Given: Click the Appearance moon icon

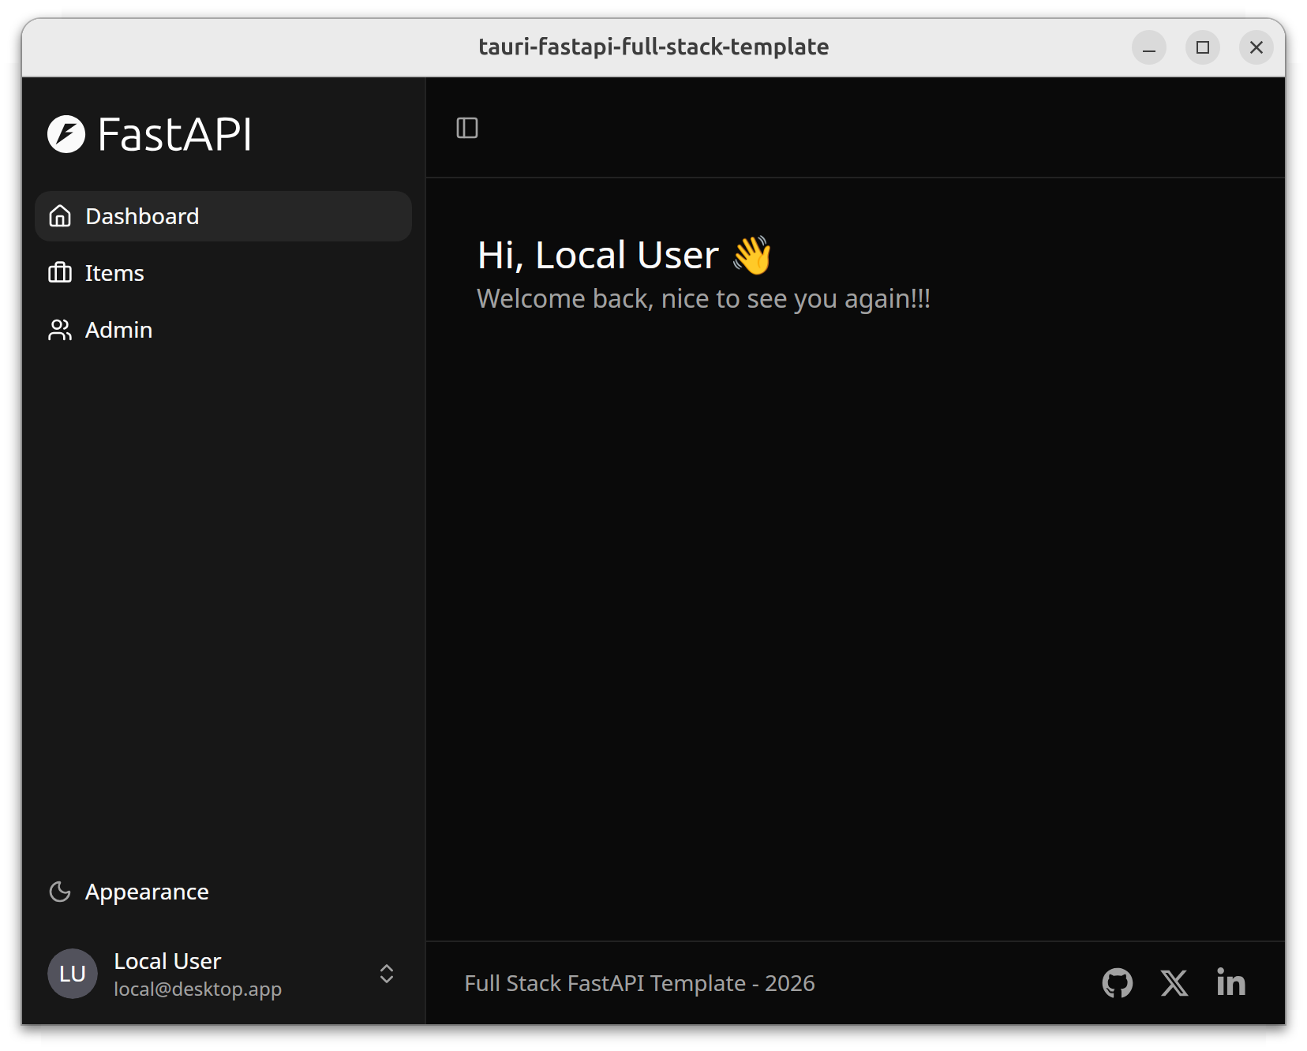Looking at the screenshot, I should [60, 892].
